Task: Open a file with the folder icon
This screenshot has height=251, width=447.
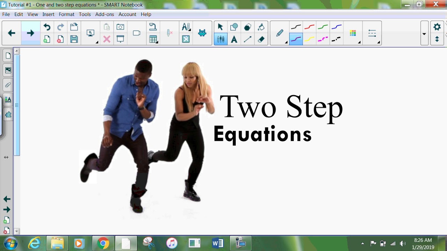Action: click(x=74, y=27)
